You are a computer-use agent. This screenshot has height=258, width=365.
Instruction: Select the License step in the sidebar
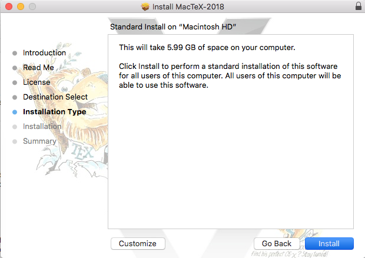[x=36, y=82]
